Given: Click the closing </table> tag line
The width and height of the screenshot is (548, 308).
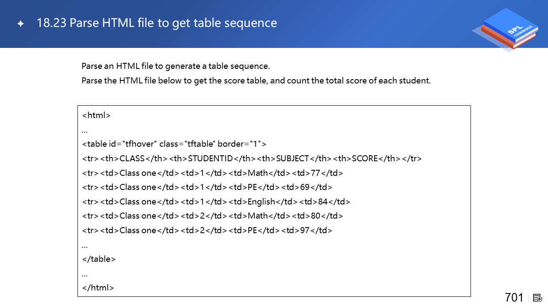Looking at the screenshot, I should tap(99, 259).
